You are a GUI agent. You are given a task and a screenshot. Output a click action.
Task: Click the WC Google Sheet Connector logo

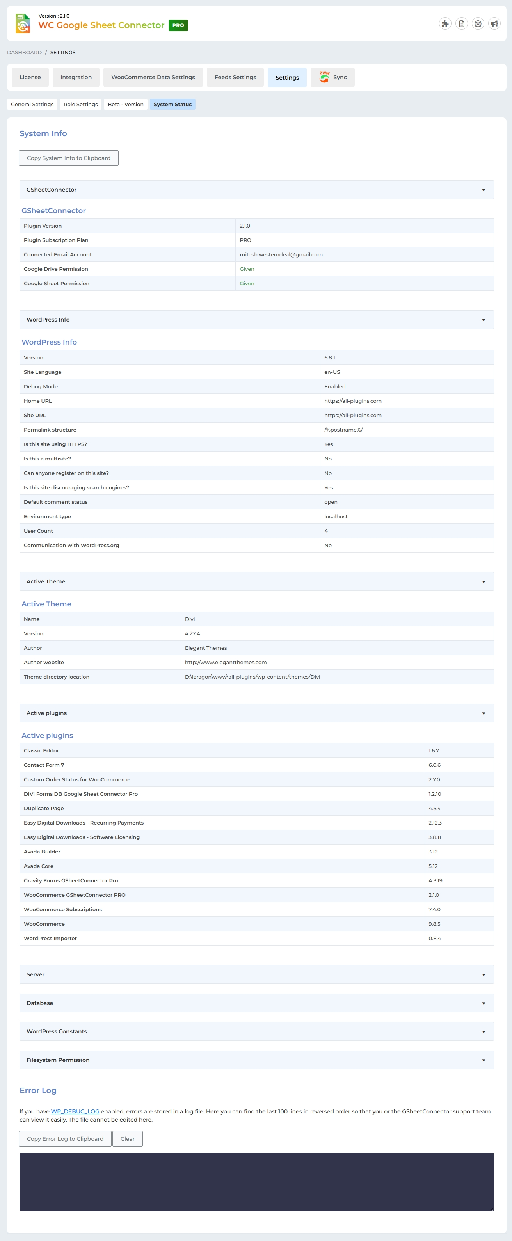(x=23, y=23)
